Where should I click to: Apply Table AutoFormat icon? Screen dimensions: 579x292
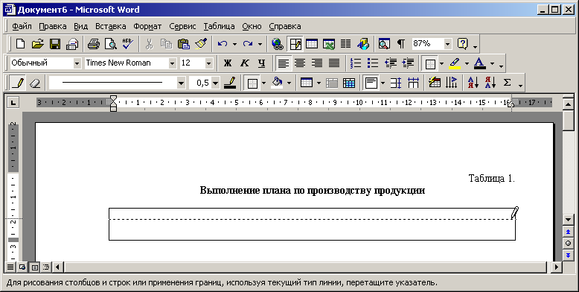[435, 83]
